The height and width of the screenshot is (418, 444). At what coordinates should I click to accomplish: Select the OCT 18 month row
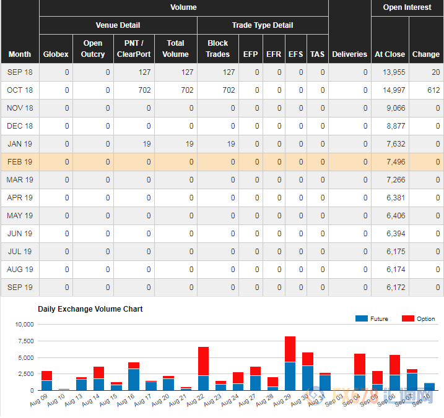point(222,90)
